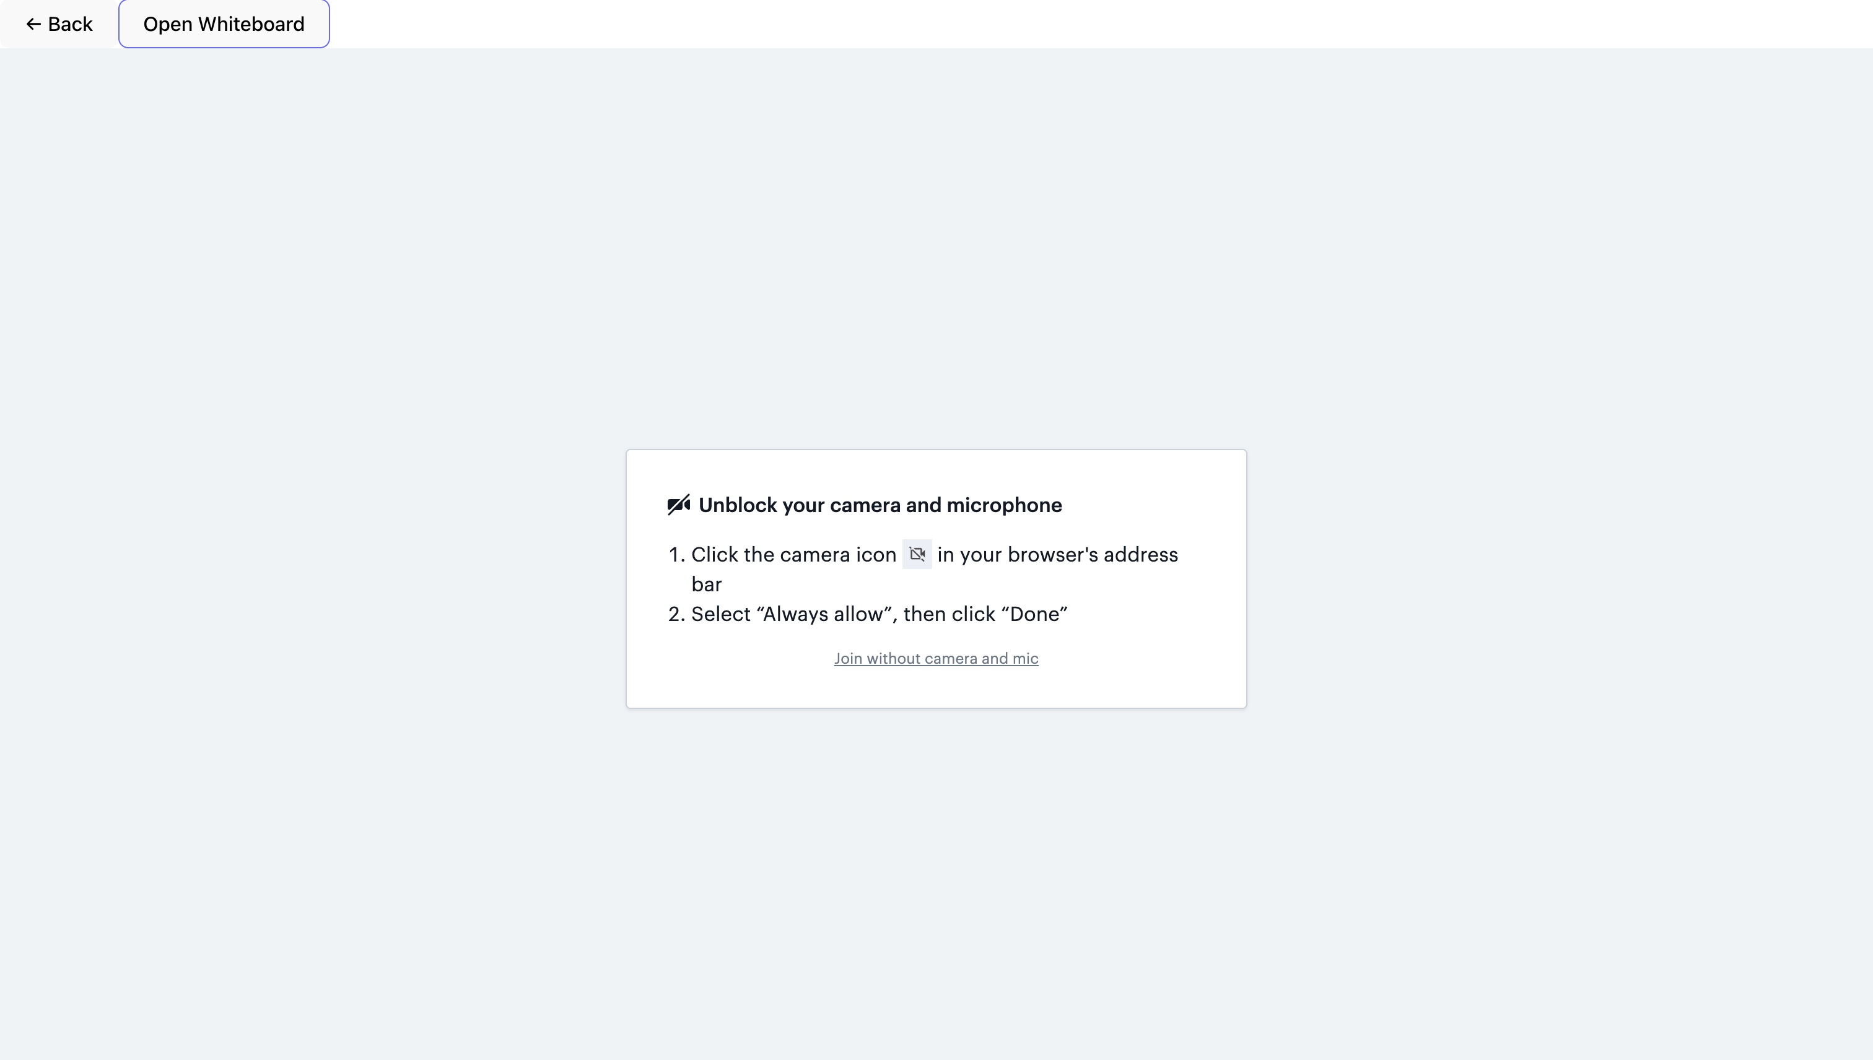The image size is (1873, 1060).
Task: Click the crossed-out camera icon in the heading
Action: (679, 505)
